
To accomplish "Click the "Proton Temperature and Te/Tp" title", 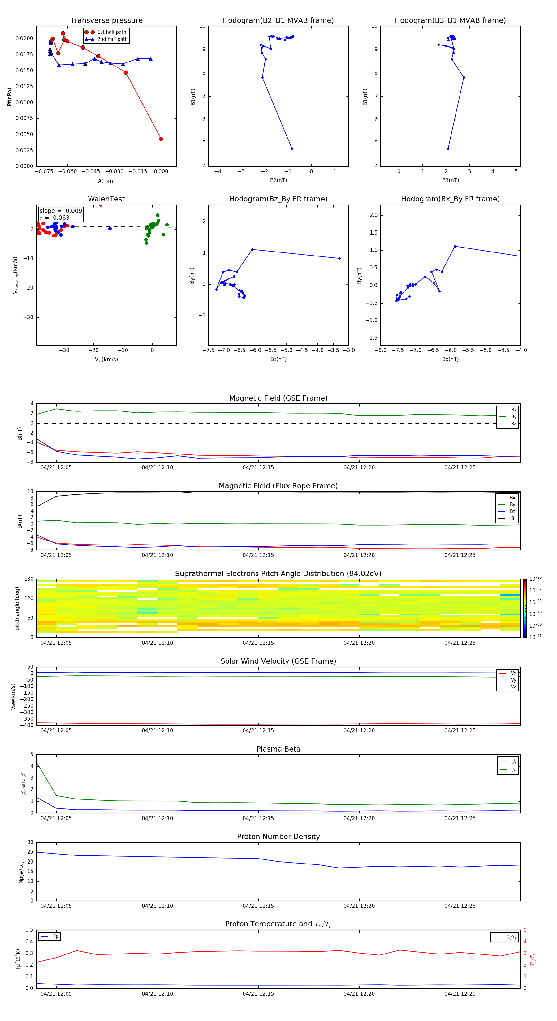I will (278, 924).
